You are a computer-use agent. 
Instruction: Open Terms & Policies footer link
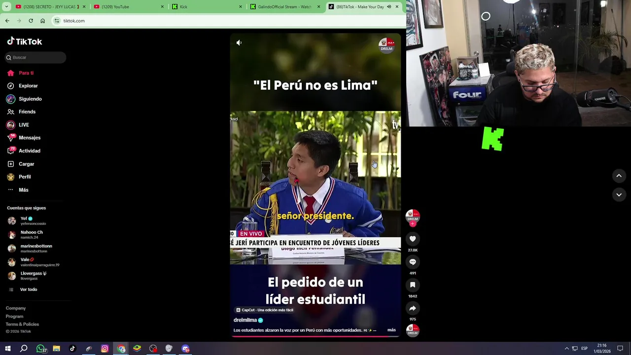coord(22,324)
